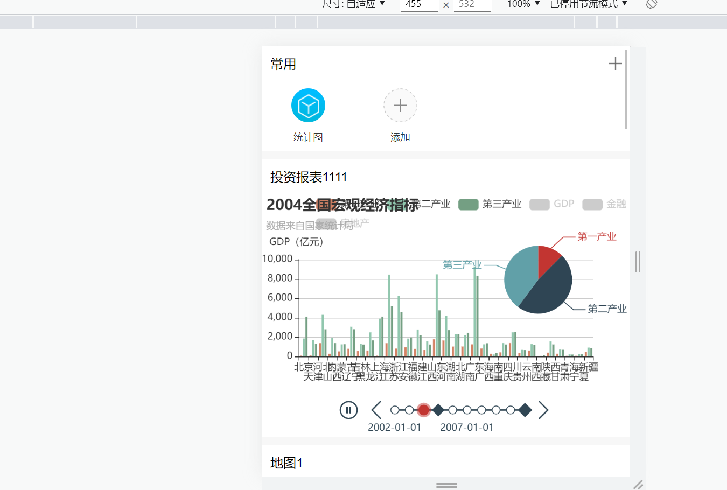This screenshot has width=727, height=490.
Task: Click the 2004全国宏观经济指标 chart title
Action: (342, 205)
